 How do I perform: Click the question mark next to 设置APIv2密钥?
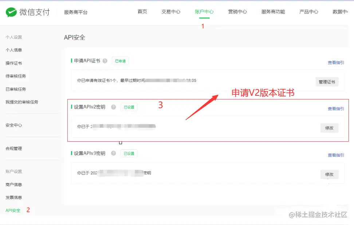(113, 107)
